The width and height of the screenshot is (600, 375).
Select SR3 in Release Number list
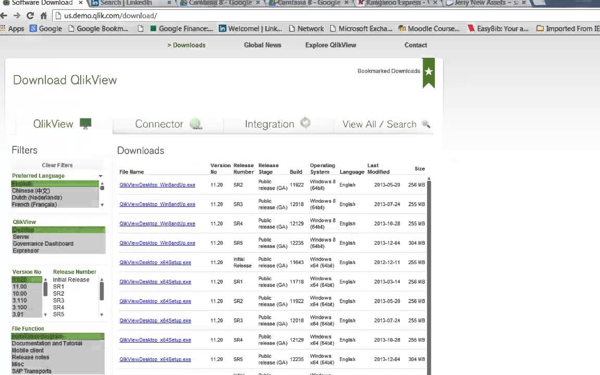coord(58,301)
